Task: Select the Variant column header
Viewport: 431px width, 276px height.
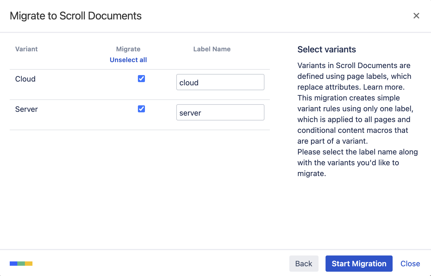Action: (x=26, y=49)
